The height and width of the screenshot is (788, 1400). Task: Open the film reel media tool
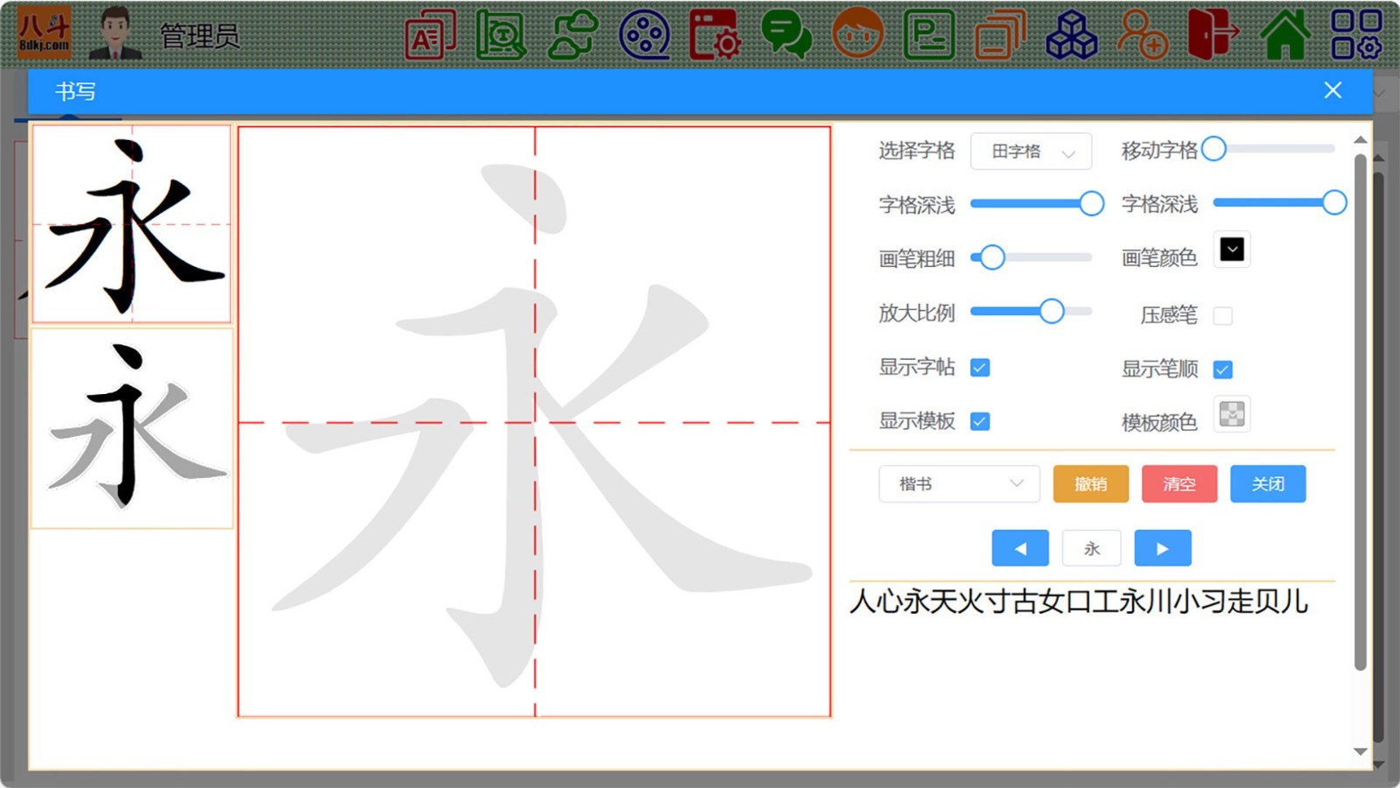point(646,33)
